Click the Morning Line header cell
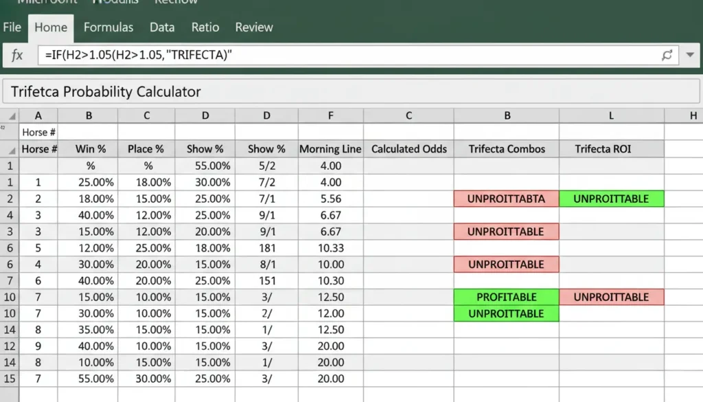Screen dimensions: 703x402 pos(330,149)
